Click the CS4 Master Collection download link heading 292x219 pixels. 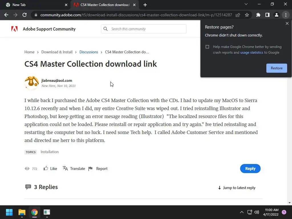pyautogui.click(x=91, y=64)
